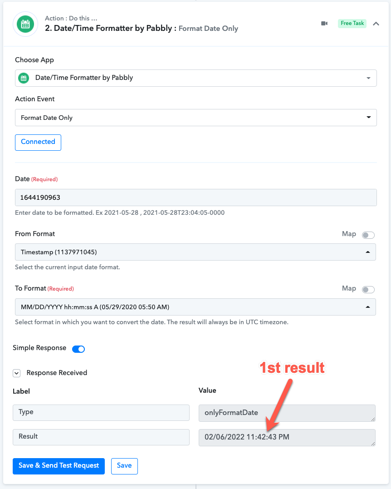
Task: Click the Type label field
Action: (101, 413)
